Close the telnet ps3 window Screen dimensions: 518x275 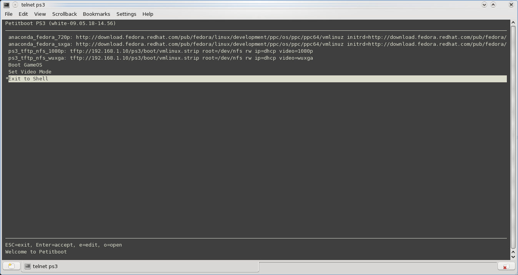(x=511, y=5)
